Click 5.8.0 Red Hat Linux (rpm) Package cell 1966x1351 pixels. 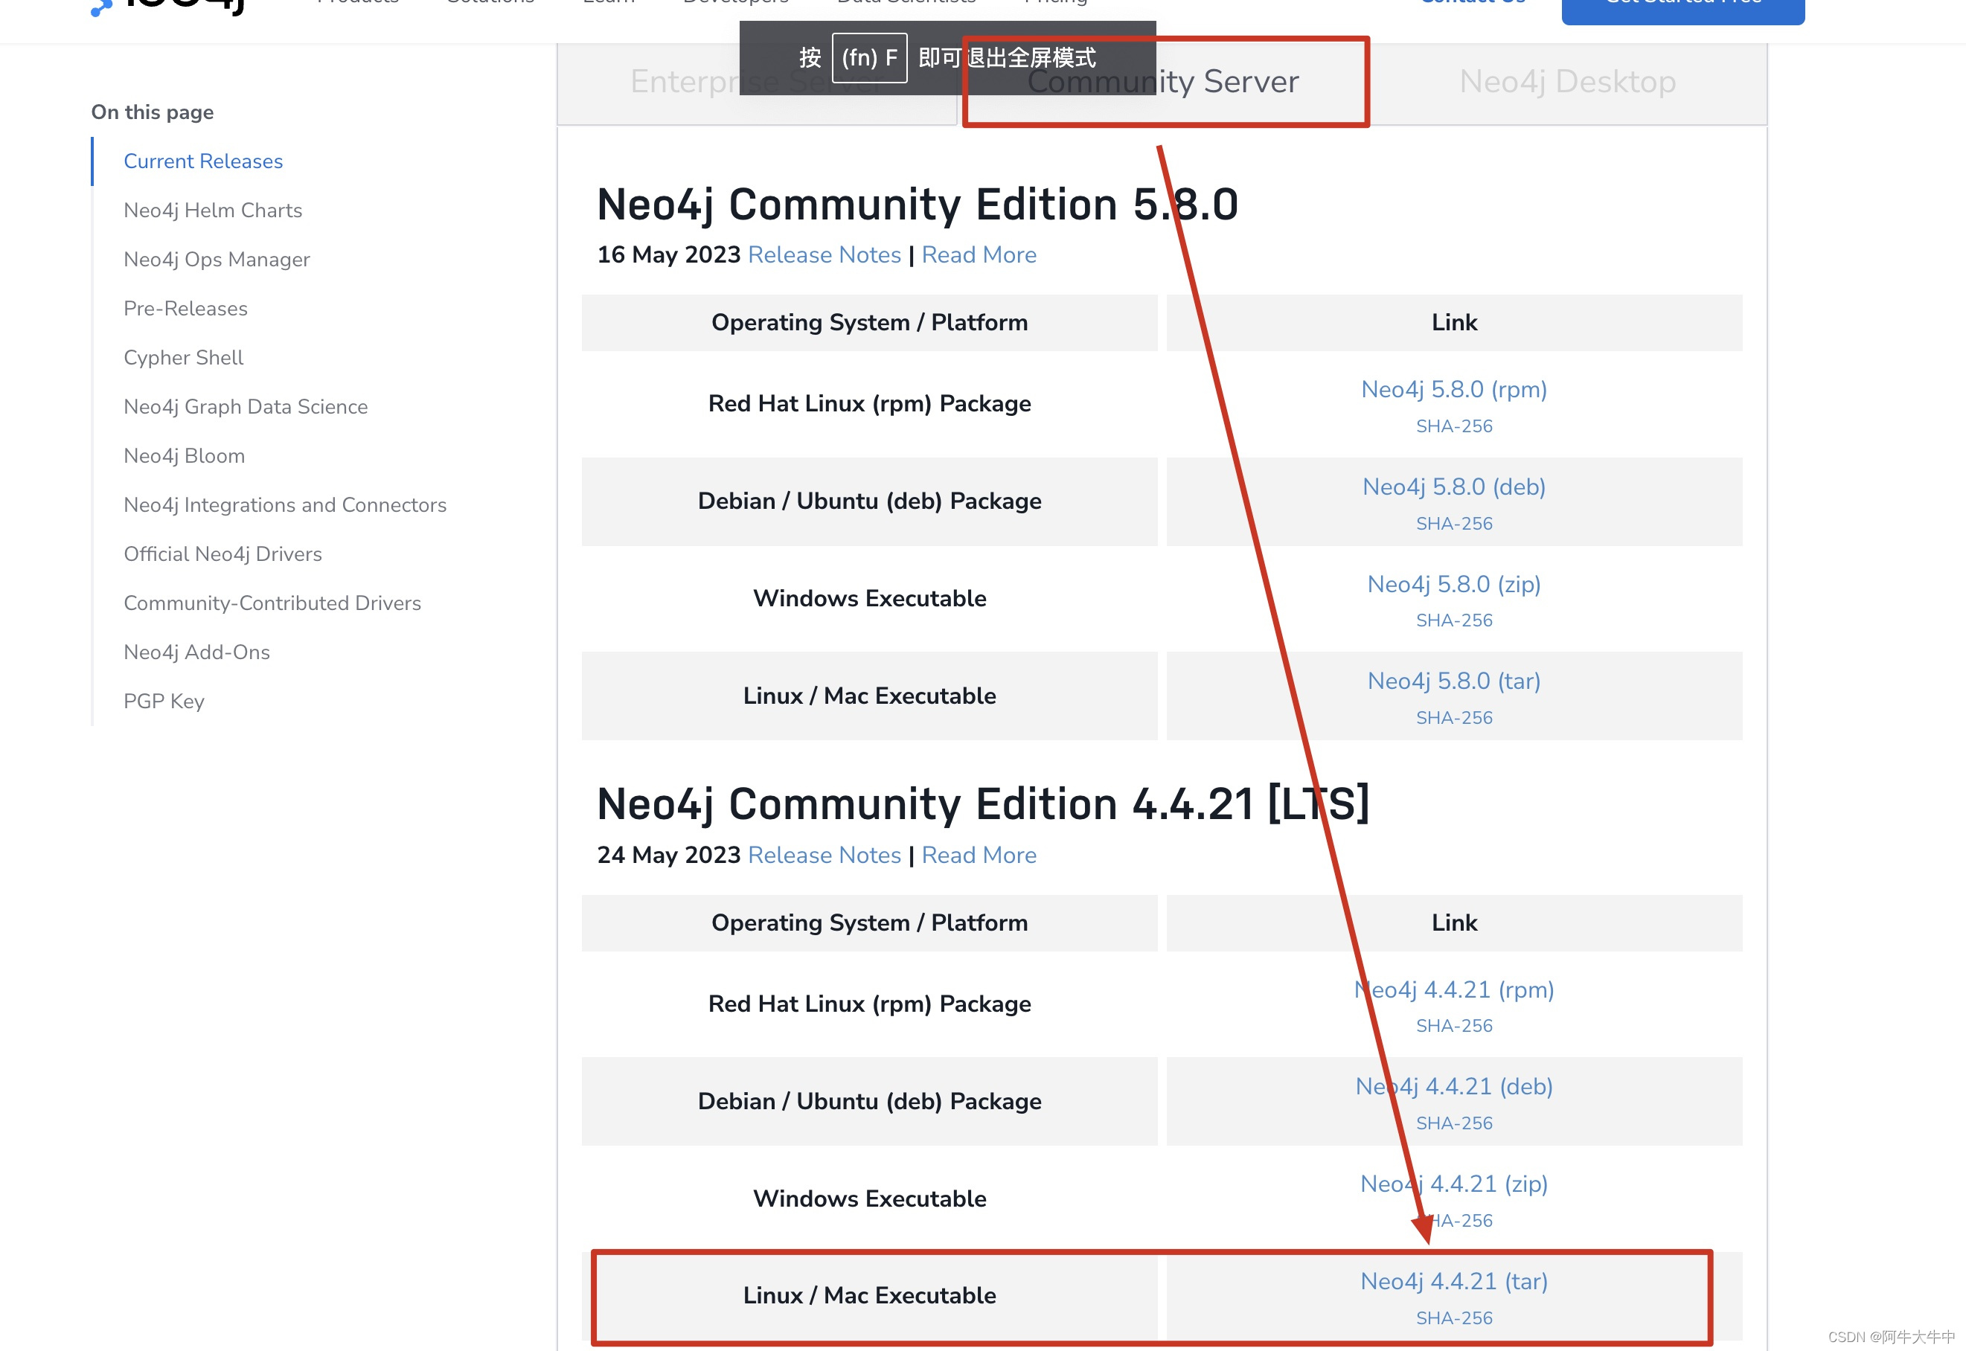(x=870, y=404)
